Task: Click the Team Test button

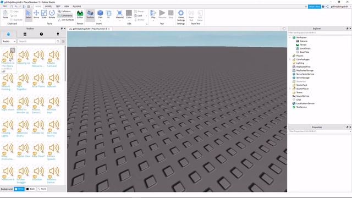Action: coord(191,16)
